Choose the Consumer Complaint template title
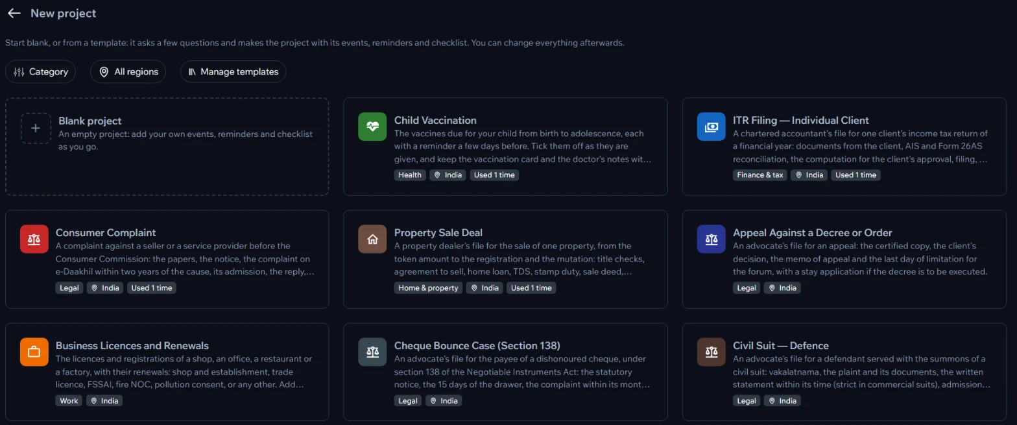The width and height of the screenshot is (1017, 425). [106, 232]
